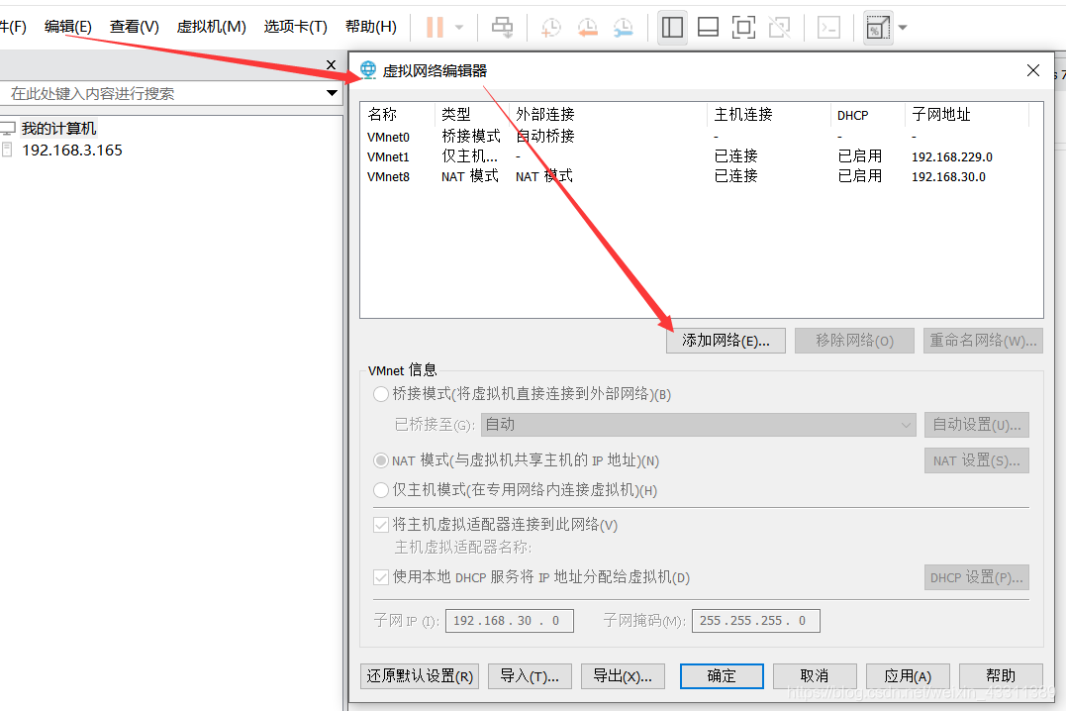Select the VMnet8 row
1066x711 pixels.
pos(700,176)
